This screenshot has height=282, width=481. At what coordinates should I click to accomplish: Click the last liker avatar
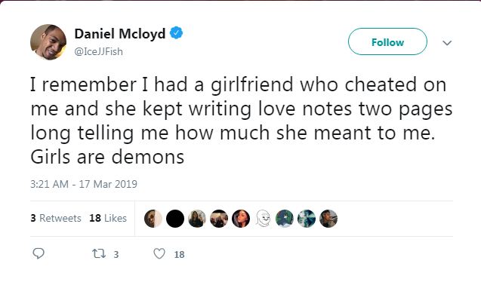coord(328,219)
